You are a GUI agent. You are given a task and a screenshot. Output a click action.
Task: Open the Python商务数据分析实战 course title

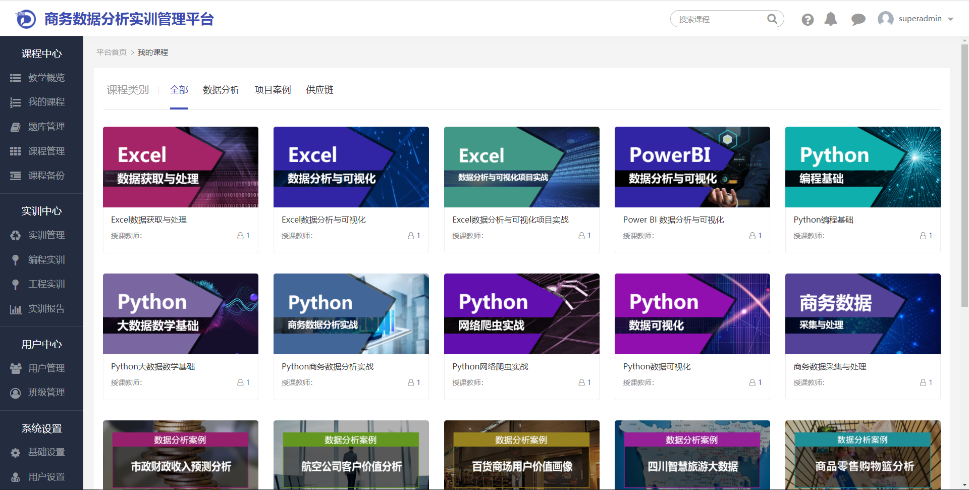(x=328, y=367)
